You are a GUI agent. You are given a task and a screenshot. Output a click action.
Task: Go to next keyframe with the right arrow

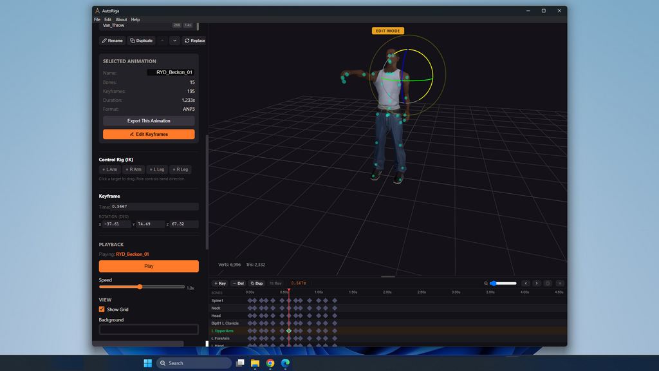[x=537, y=283]
